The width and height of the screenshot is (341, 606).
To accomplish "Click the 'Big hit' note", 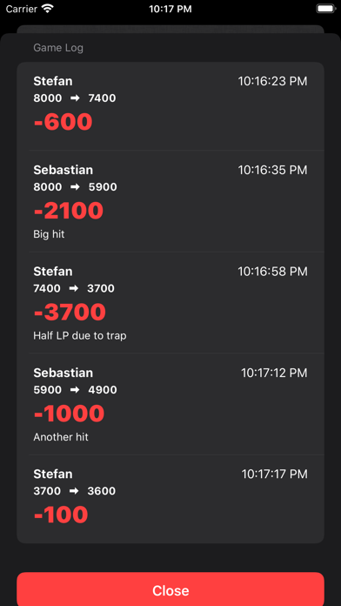I will [49, 234].
